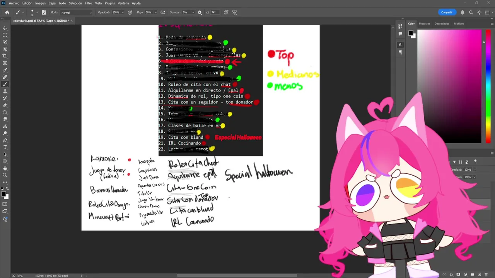Viewport: 495px width, 278px height.
Task: Open brush smoothing options gear
Action: coord(200,12)
